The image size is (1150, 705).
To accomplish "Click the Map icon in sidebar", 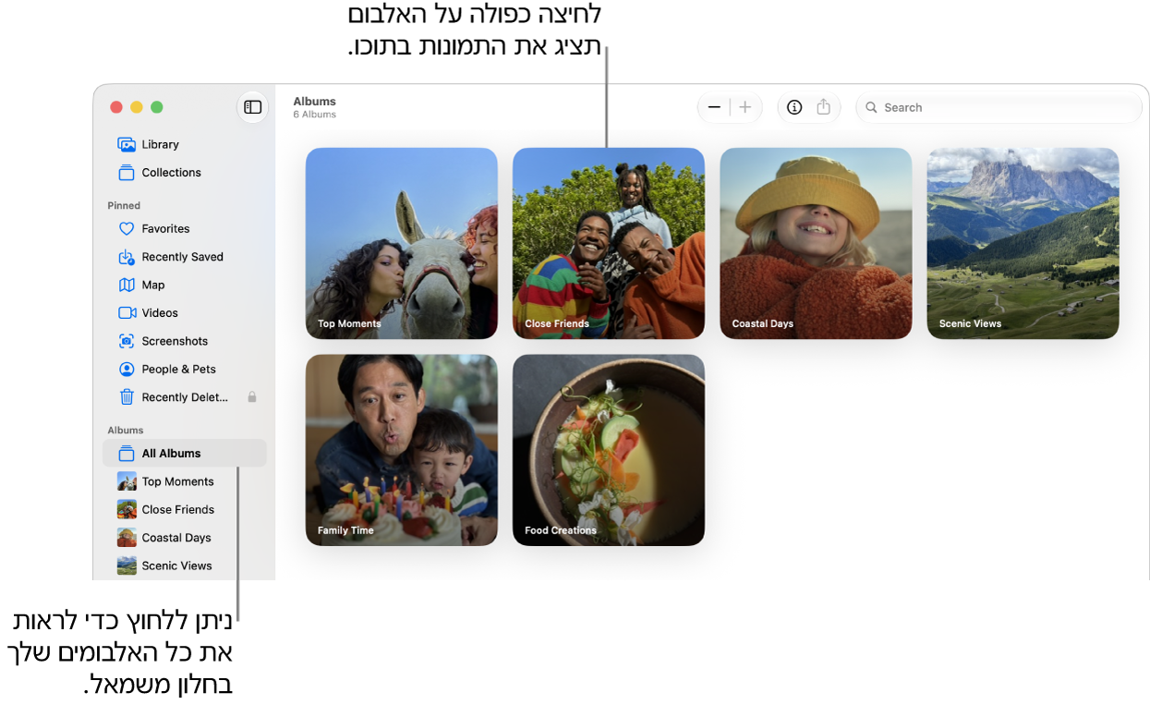I will click(x=127, y=286).
